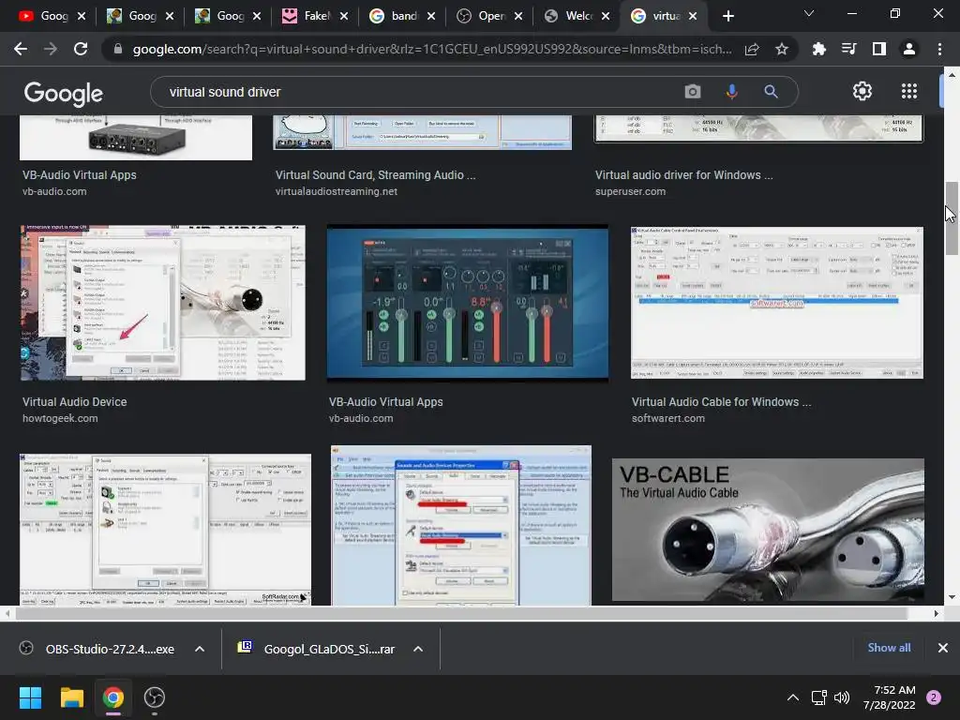This screenshot has height=720, width=960.
Task: Click the scroll down arrow
Action: [x=952, y=597]
